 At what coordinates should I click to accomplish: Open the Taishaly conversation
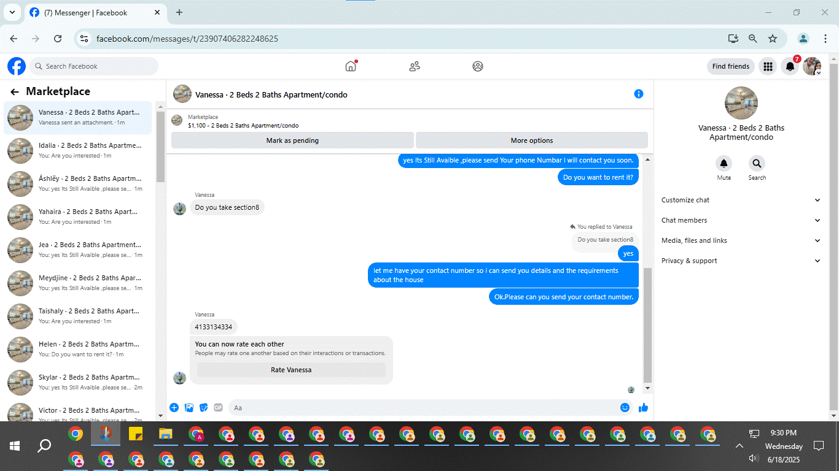78,316
